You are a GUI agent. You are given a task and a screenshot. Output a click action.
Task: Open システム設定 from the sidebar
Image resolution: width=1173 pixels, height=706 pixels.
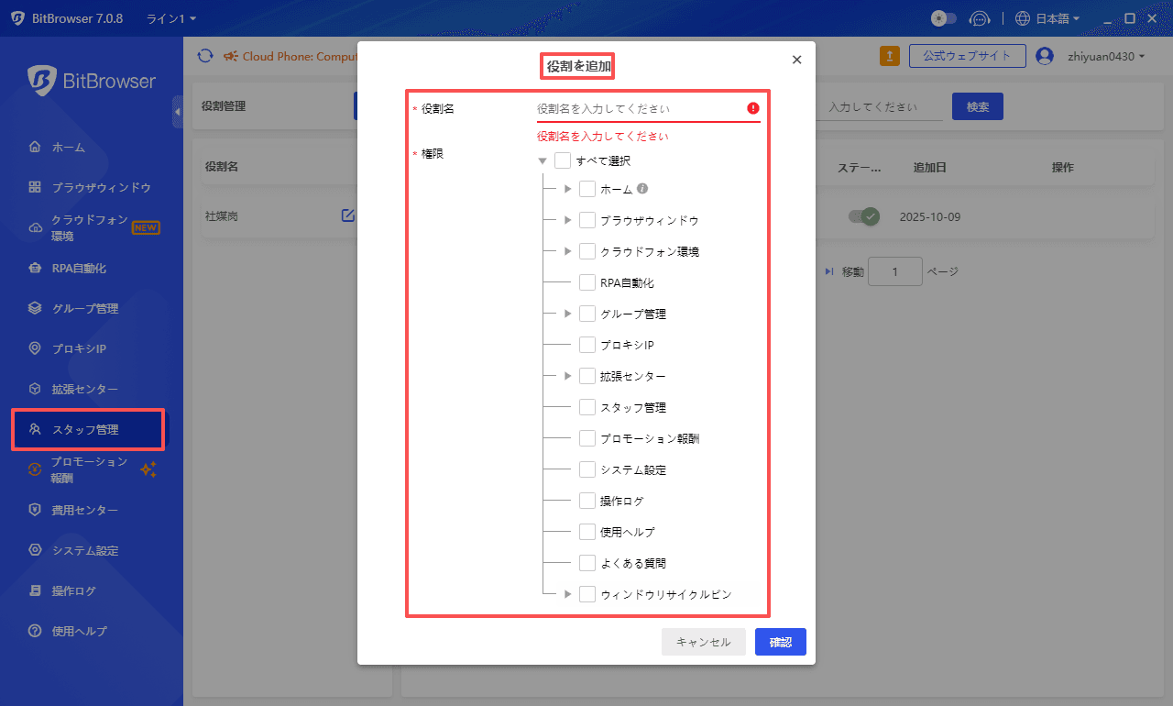click(84, 550)
